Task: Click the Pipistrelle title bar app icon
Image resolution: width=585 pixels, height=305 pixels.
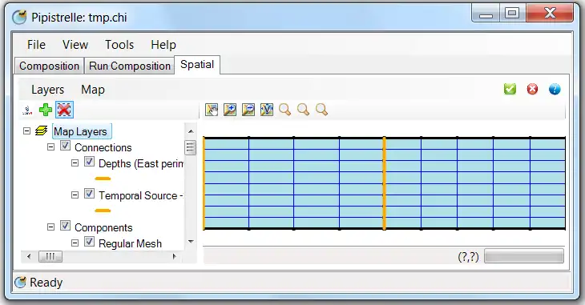Action: (x=19, y=17)
